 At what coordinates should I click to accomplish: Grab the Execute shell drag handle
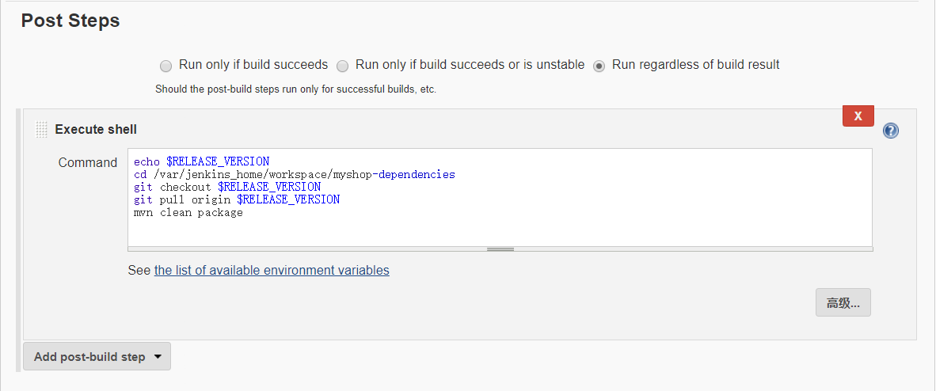[41, 130]
